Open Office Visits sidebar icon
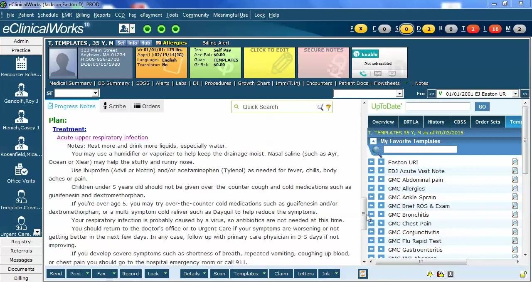 tap(21, 170)
